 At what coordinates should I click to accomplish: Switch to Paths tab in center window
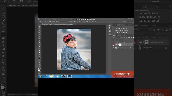pos(124,35)
